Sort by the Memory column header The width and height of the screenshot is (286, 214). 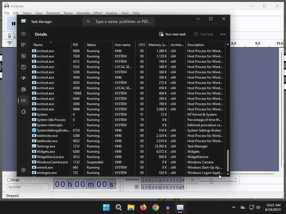[x=158, y=45]
